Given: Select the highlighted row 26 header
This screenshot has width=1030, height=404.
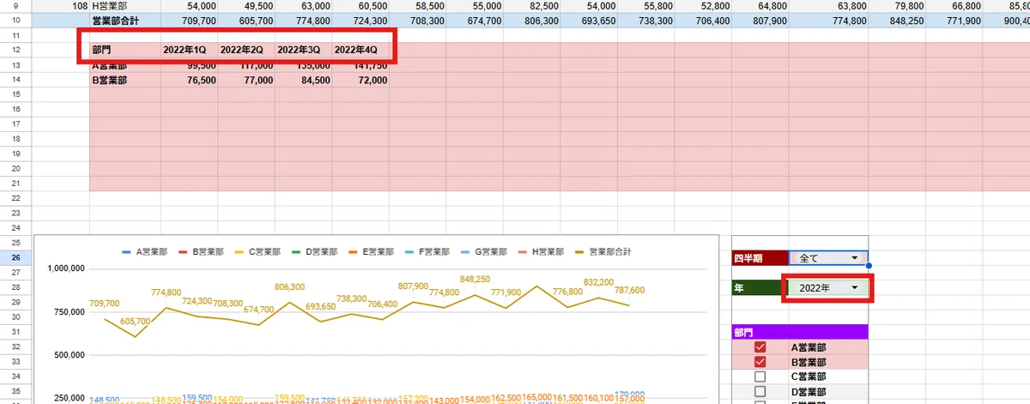Looking at the screenshot, I should [x=16, y=257].
